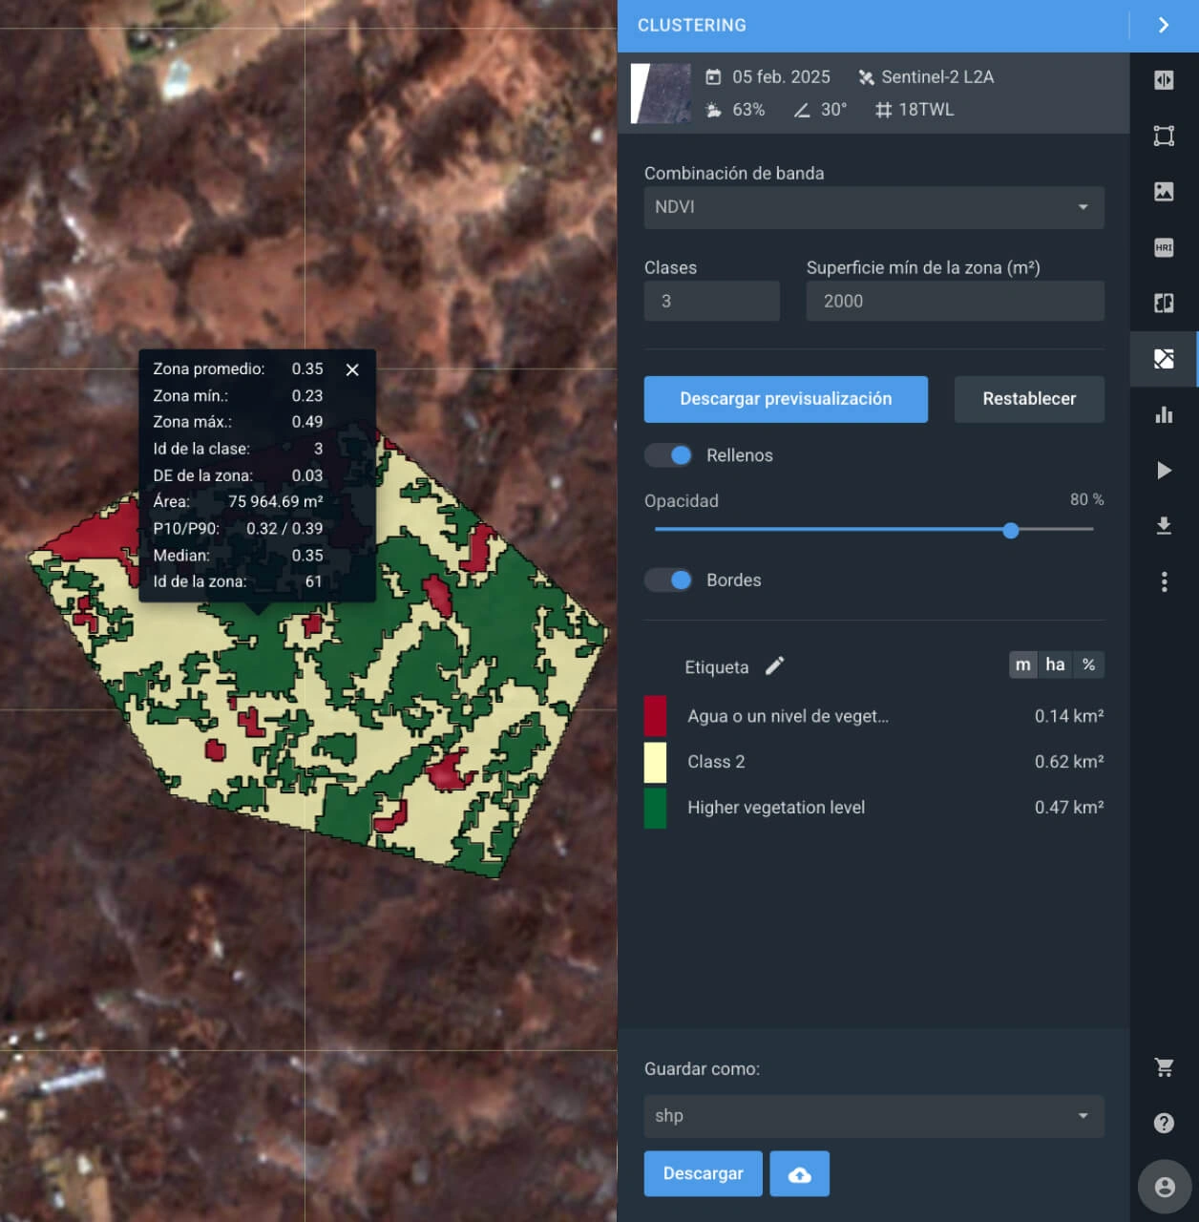Click the Restablecer button
The width and height of the screenshot is (1199, 1222).
1028,399
